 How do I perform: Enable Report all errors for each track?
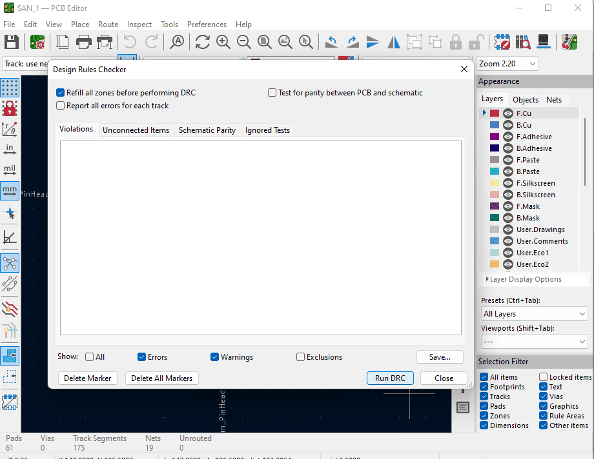pyautogui.click(x=112, y=106)
